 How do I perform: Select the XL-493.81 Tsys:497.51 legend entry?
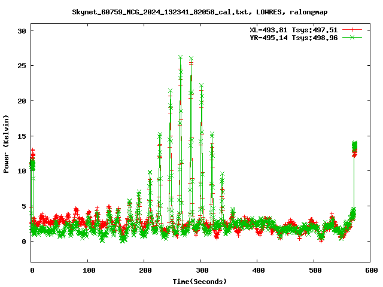[293, 30]
